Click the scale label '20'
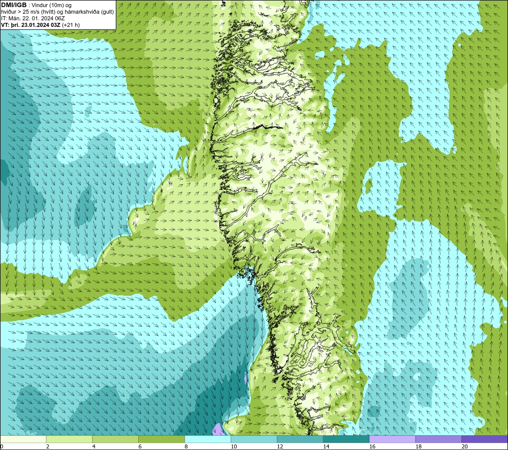Image resolution: width=508 pixels, height=450 pixels. [465, 447]
